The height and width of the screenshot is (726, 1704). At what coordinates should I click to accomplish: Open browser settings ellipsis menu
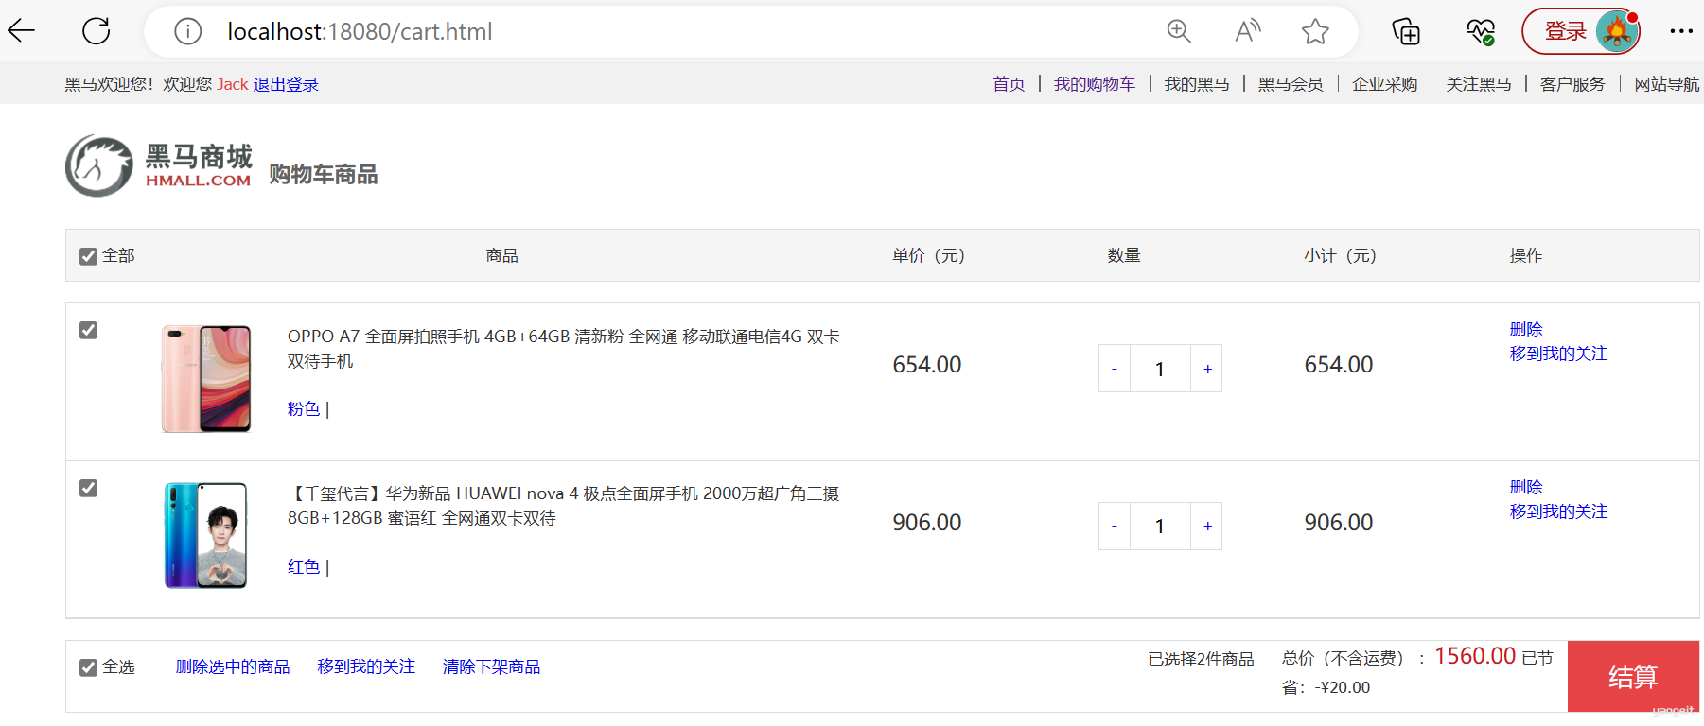(x=1681, y=31)
